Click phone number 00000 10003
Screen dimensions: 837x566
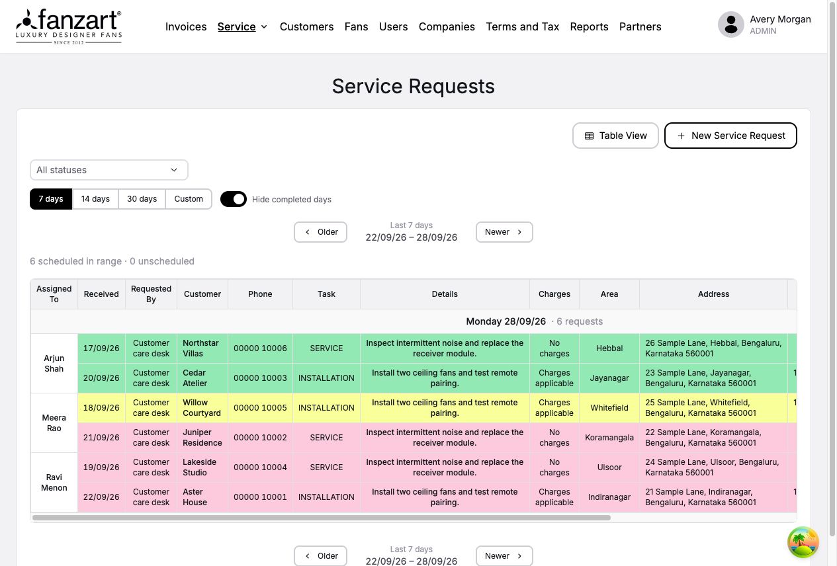click(260, 378)
